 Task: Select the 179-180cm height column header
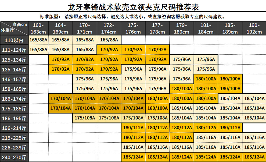point(182,28)
